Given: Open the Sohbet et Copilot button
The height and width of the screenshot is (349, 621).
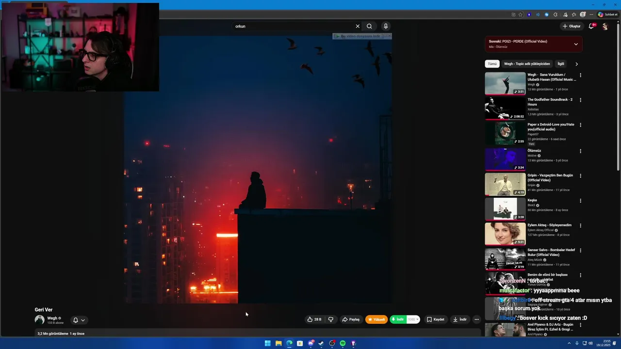Looking at the screenshot, I should [607, 15].
